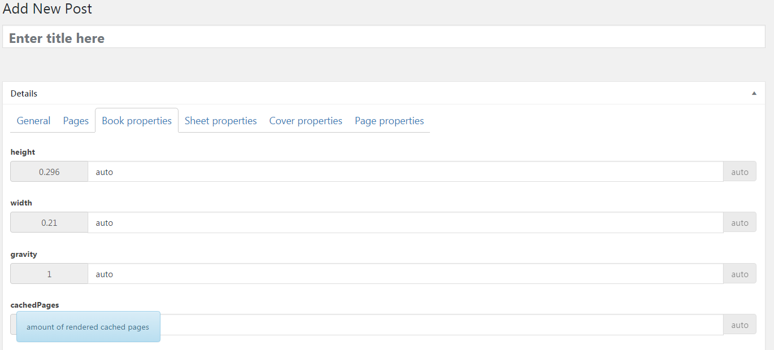Toggle the auto button for width

740,222
